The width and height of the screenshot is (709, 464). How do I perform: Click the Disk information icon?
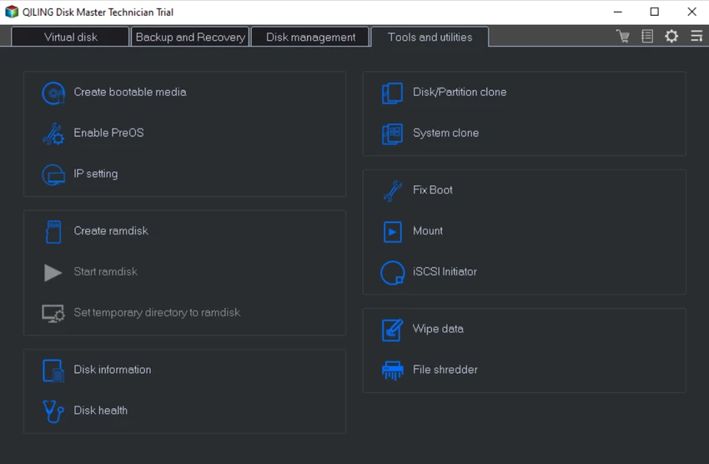click(x=53, y=371)
